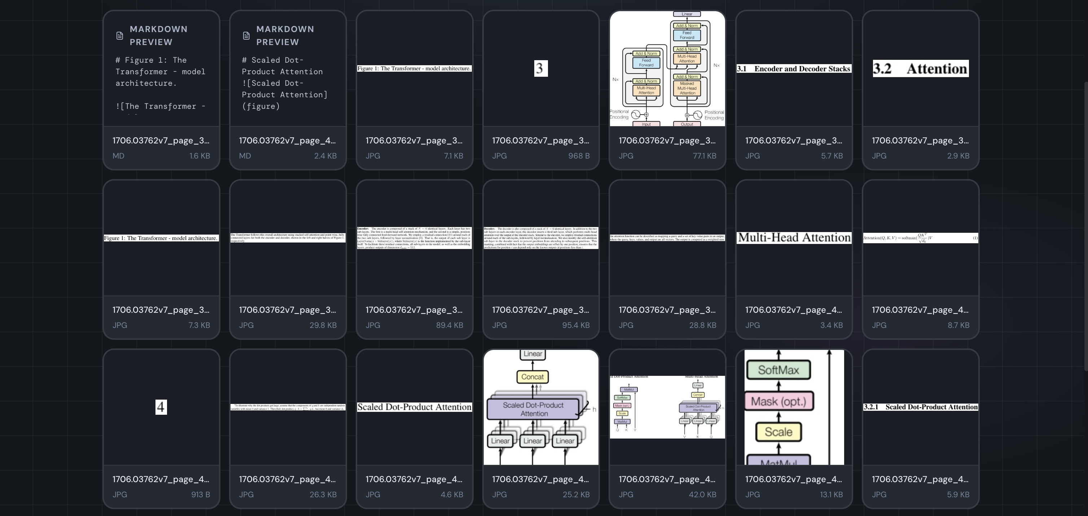Click the filename on the 913 B JPG card
The image size is (1088, 516).
coord(161,479)
